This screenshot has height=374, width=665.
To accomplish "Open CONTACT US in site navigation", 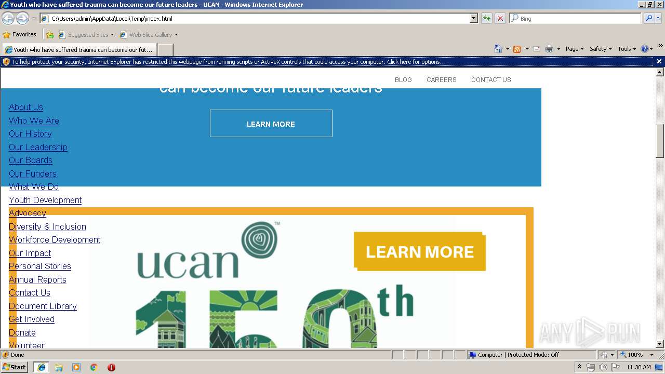I will 491,80.
